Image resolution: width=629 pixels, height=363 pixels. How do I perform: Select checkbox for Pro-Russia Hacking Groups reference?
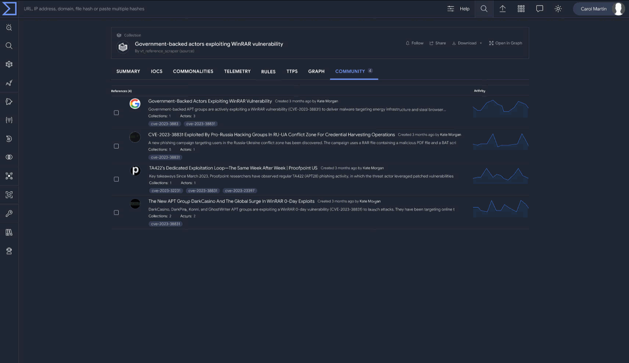click(116, 146)
